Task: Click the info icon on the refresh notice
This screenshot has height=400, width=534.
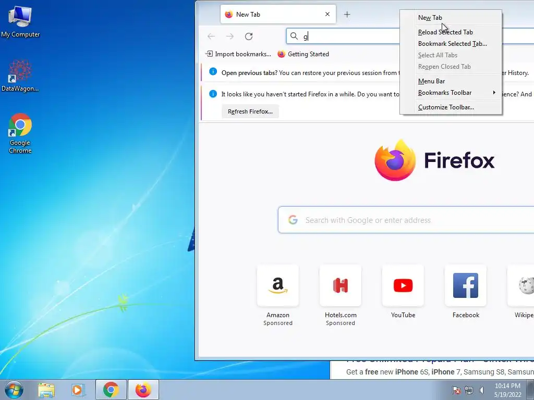Action: pos(213,94)
